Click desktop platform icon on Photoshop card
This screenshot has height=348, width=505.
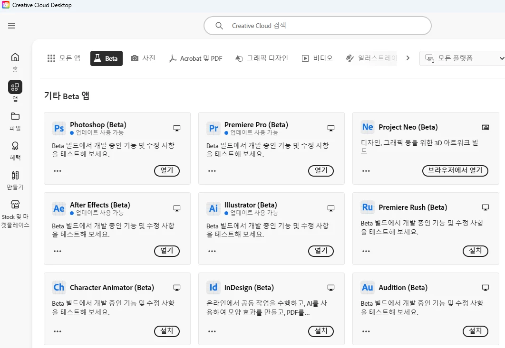tap(177, 128)
